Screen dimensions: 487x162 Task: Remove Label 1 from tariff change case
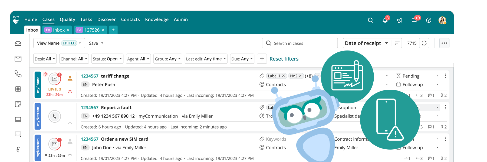(284, 76)
